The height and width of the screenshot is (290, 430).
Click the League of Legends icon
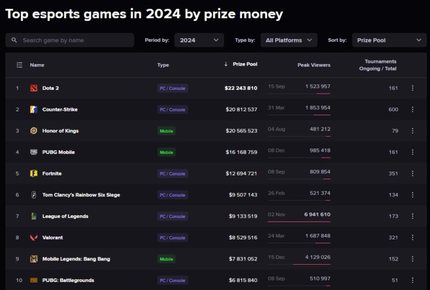point(34,216)
